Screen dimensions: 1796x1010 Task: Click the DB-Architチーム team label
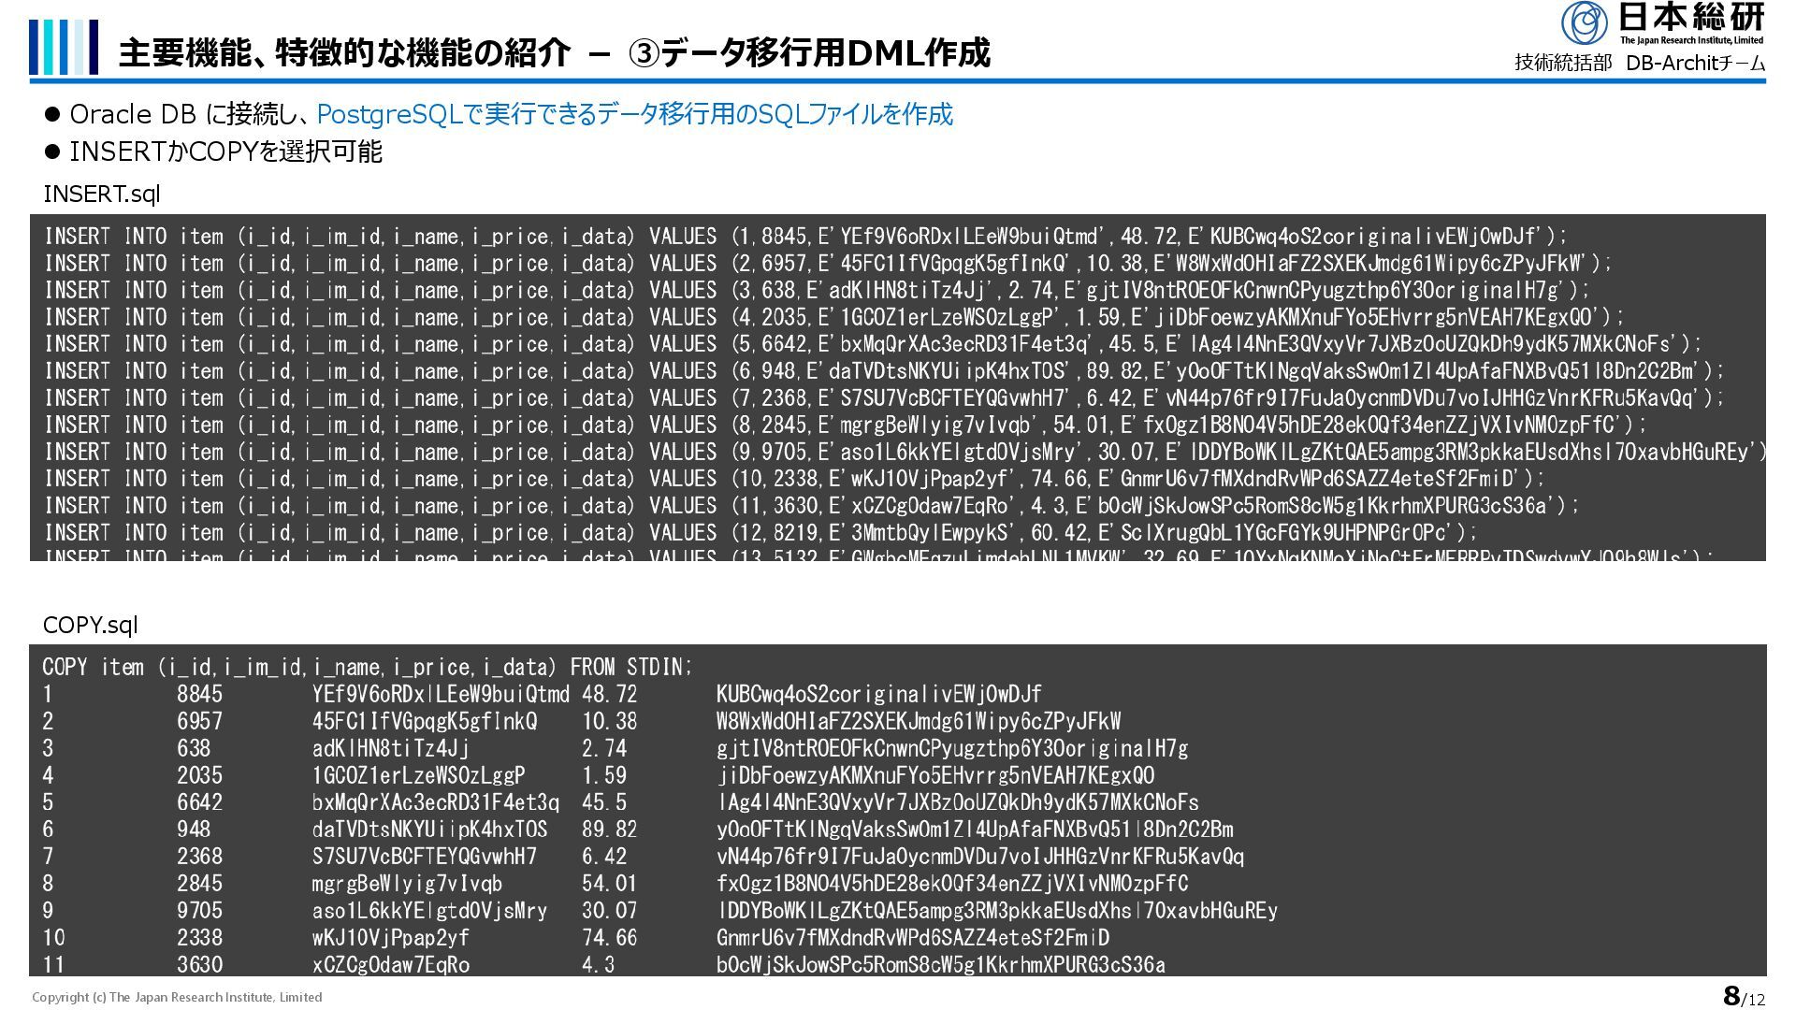(x=1694, y=63)
